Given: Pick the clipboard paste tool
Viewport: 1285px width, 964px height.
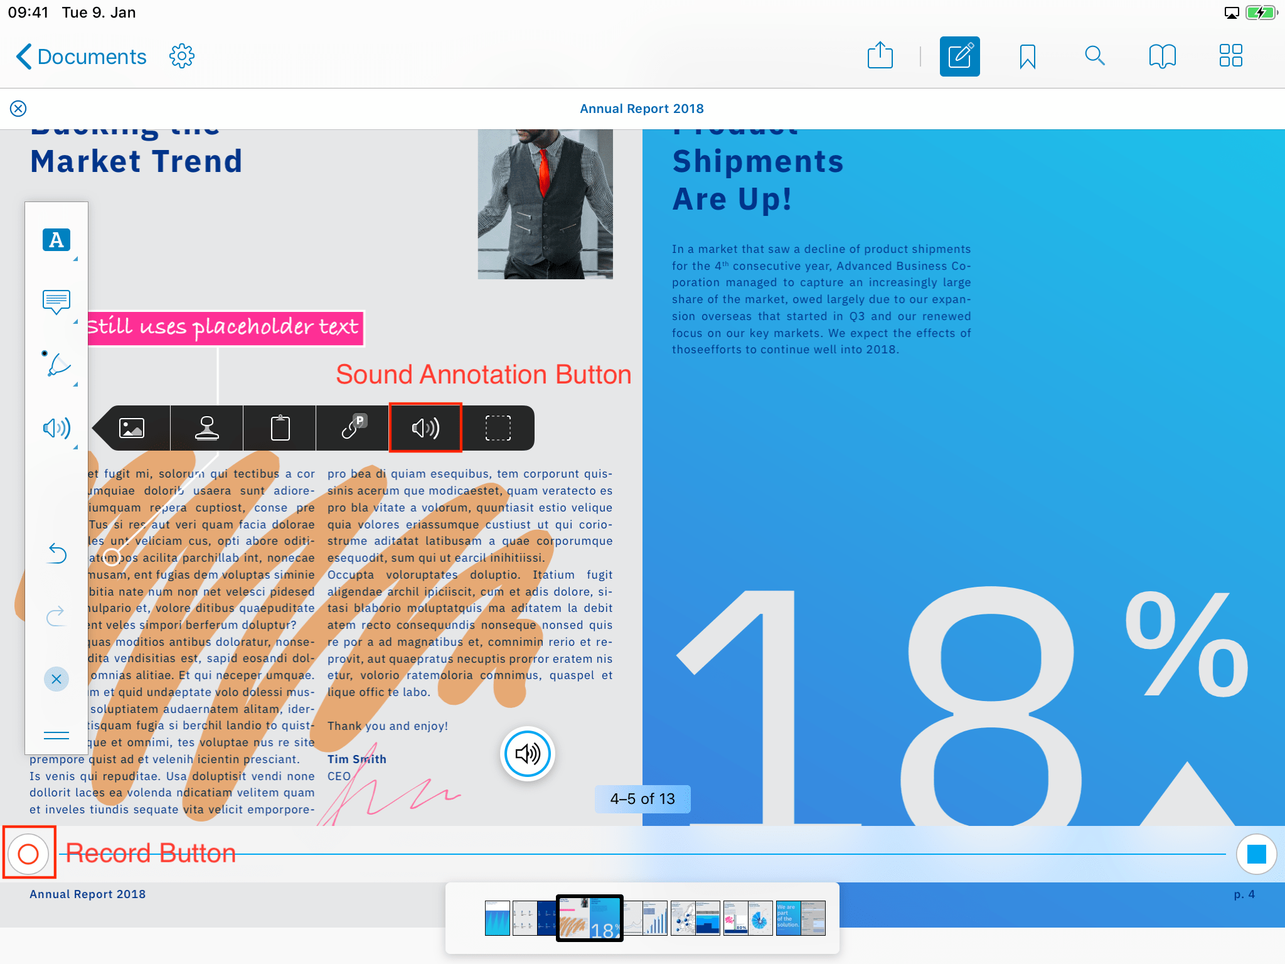Looking at the screenshot, I should [280, 428].
